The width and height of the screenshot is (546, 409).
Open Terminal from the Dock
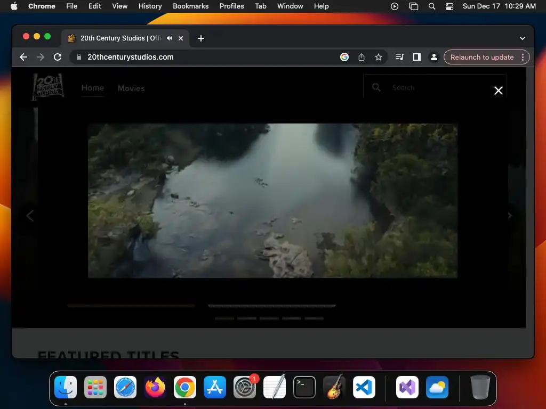[x=304, y=387]
